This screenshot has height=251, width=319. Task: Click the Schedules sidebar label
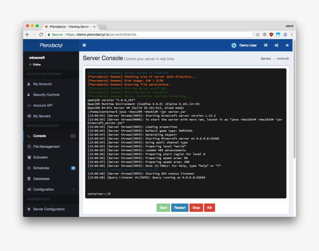coord(41,168)
